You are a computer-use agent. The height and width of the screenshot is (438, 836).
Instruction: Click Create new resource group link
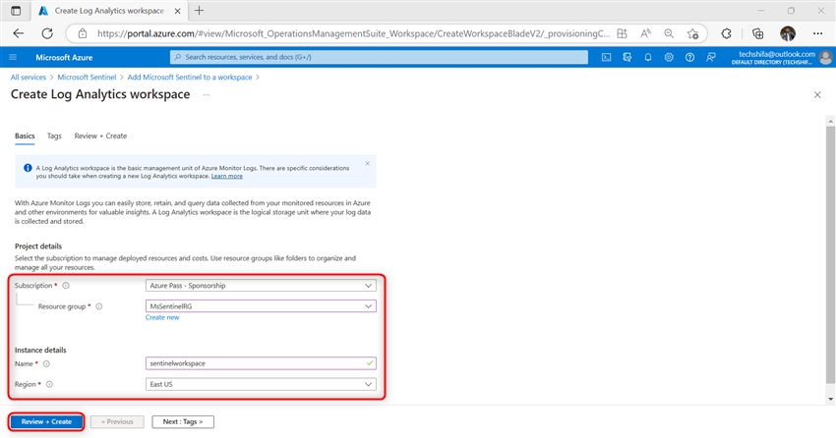point(162,318)
